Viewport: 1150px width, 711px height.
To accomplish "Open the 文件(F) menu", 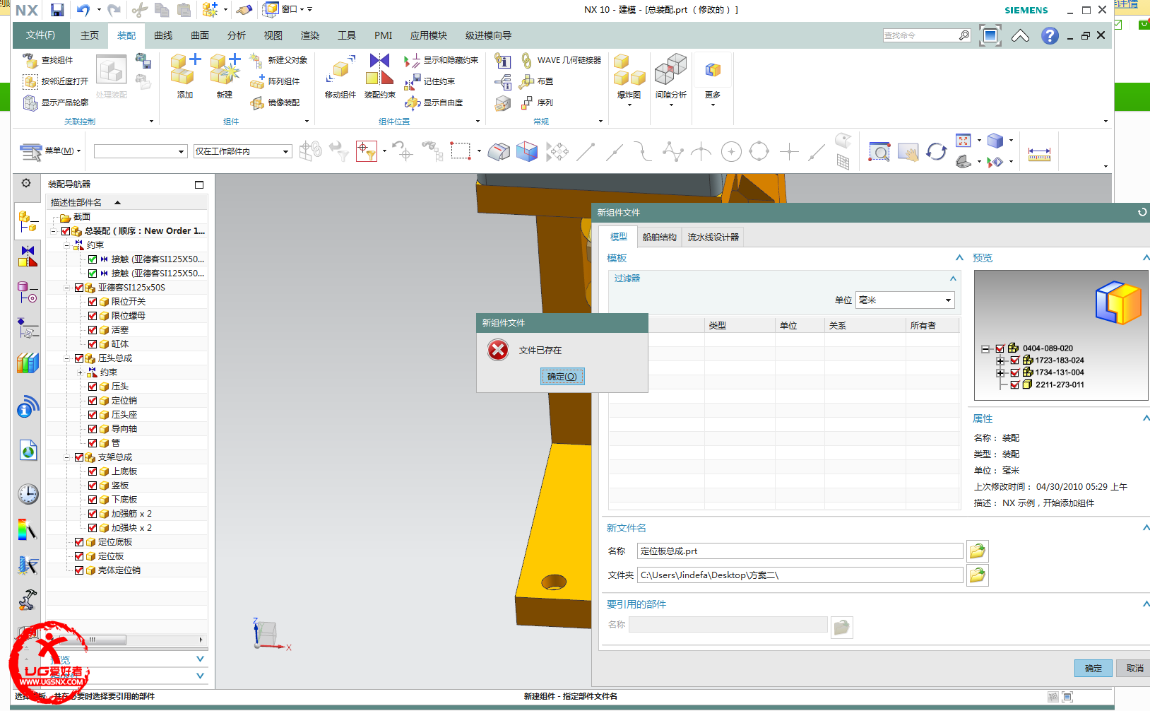I will point(40,35).
